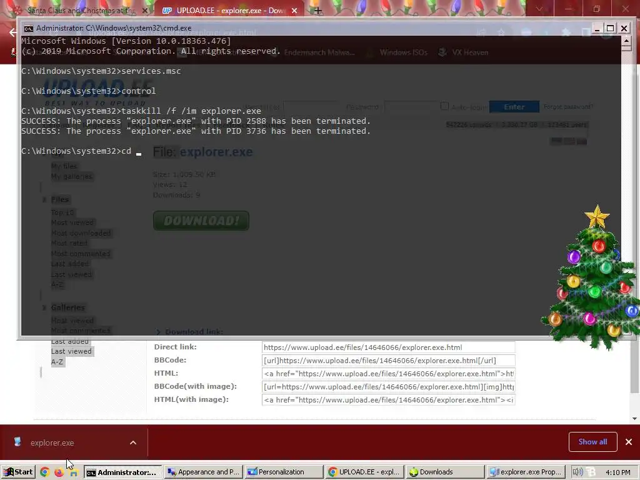Open a new Chrome tab
This screenshot has height=480, width=640.
tap(318, 11)
